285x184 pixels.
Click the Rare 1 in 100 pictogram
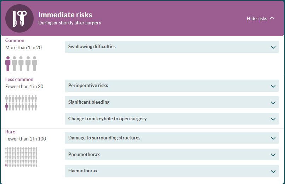tap(21, 157)
